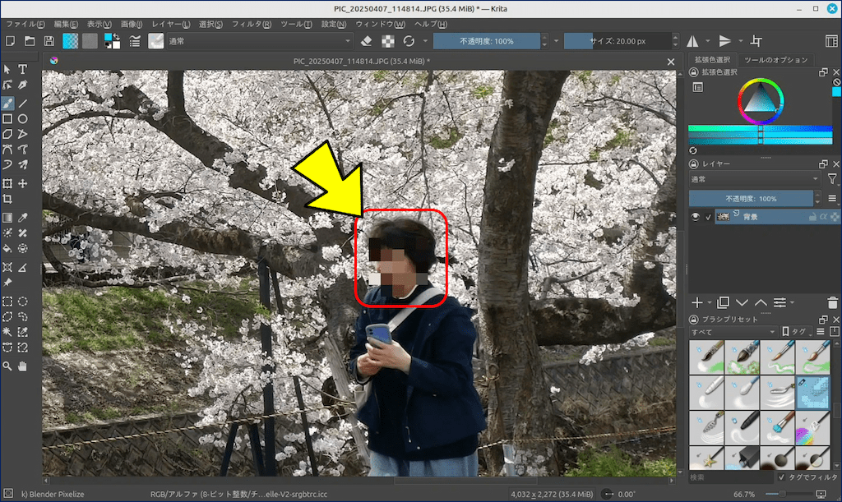Click the 不透明度 100% slider in top toolbar
This screenshot has height=502, width=842.
(x=487, y=41)
